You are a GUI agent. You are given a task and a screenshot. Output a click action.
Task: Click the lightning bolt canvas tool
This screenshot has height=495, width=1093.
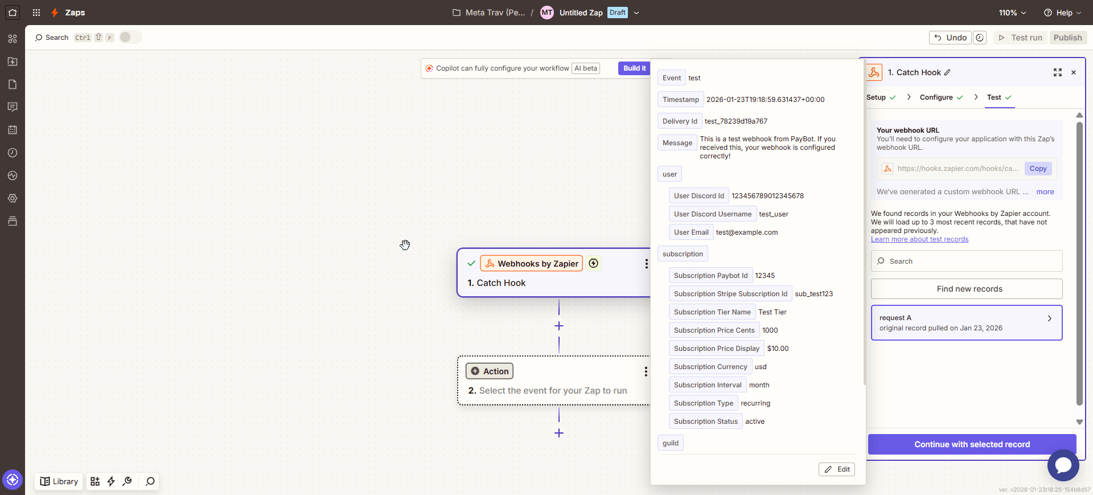click(x=111, y=481)
